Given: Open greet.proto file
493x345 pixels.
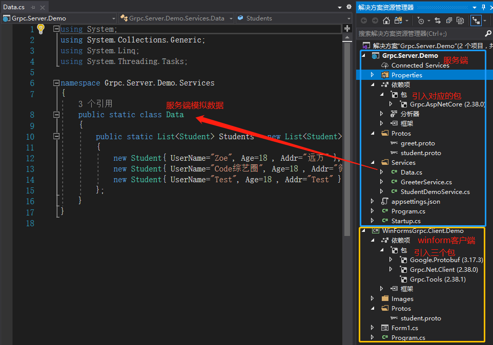Looking at the screenshot, I should click(418, 143).
